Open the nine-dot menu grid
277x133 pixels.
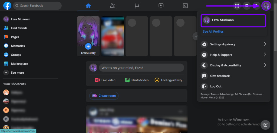tap(237, 6)
